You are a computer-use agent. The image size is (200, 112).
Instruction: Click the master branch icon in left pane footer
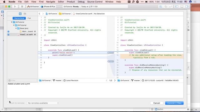[x=54, y=80]
